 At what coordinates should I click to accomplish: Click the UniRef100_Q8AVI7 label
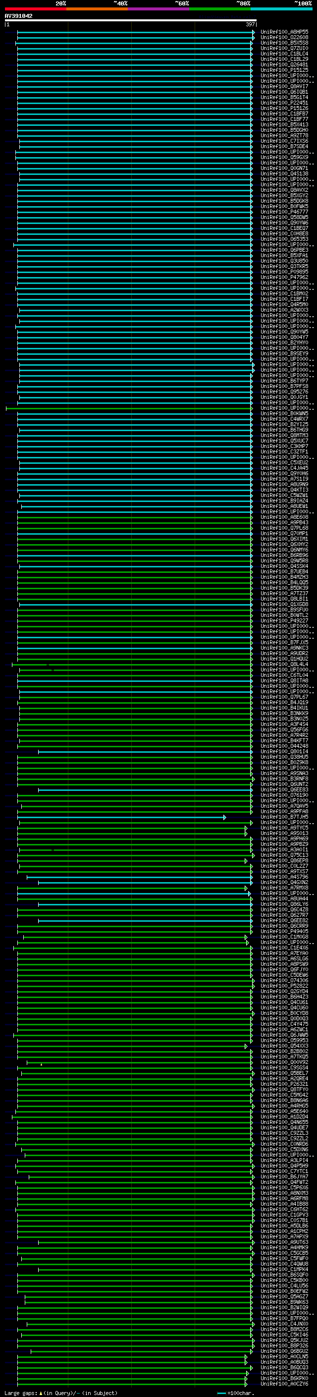coord(284,86)
